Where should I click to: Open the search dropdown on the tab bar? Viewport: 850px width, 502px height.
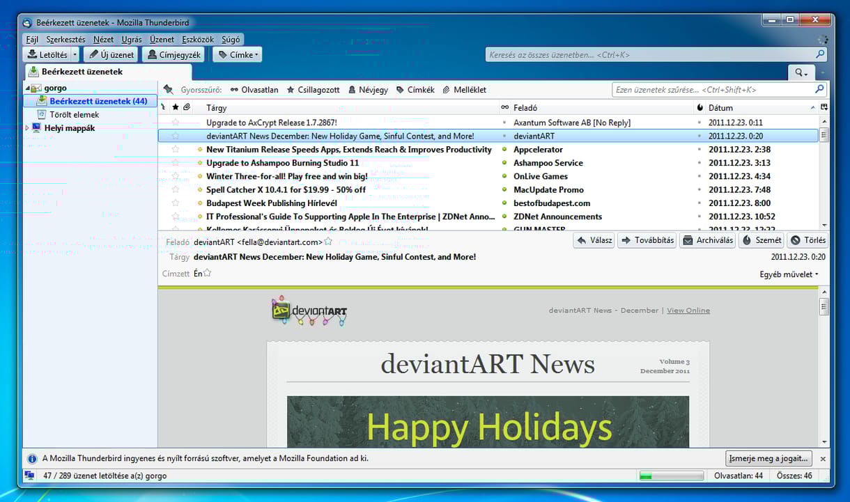click(801, 72)
